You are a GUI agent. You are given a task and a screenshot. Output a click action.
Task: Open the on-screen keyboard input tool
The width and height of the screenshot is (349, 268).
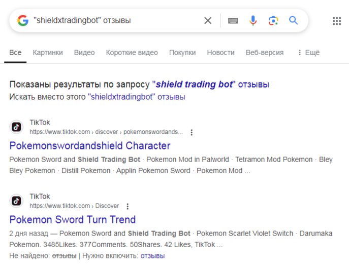click(x=233, y=21)
